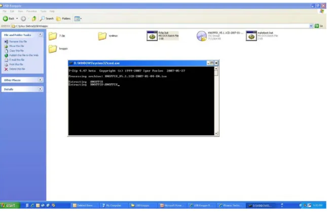Viewport: 327px width, 213px height.
Task: Toggle the Folders pane button
Action: [63, 19]
